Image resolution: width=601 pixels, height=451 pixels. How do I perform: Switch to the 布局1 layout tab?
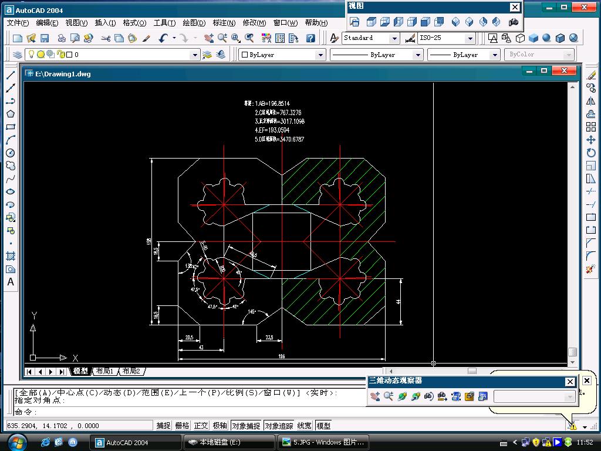pyautogui.click(x=104, y=371)
